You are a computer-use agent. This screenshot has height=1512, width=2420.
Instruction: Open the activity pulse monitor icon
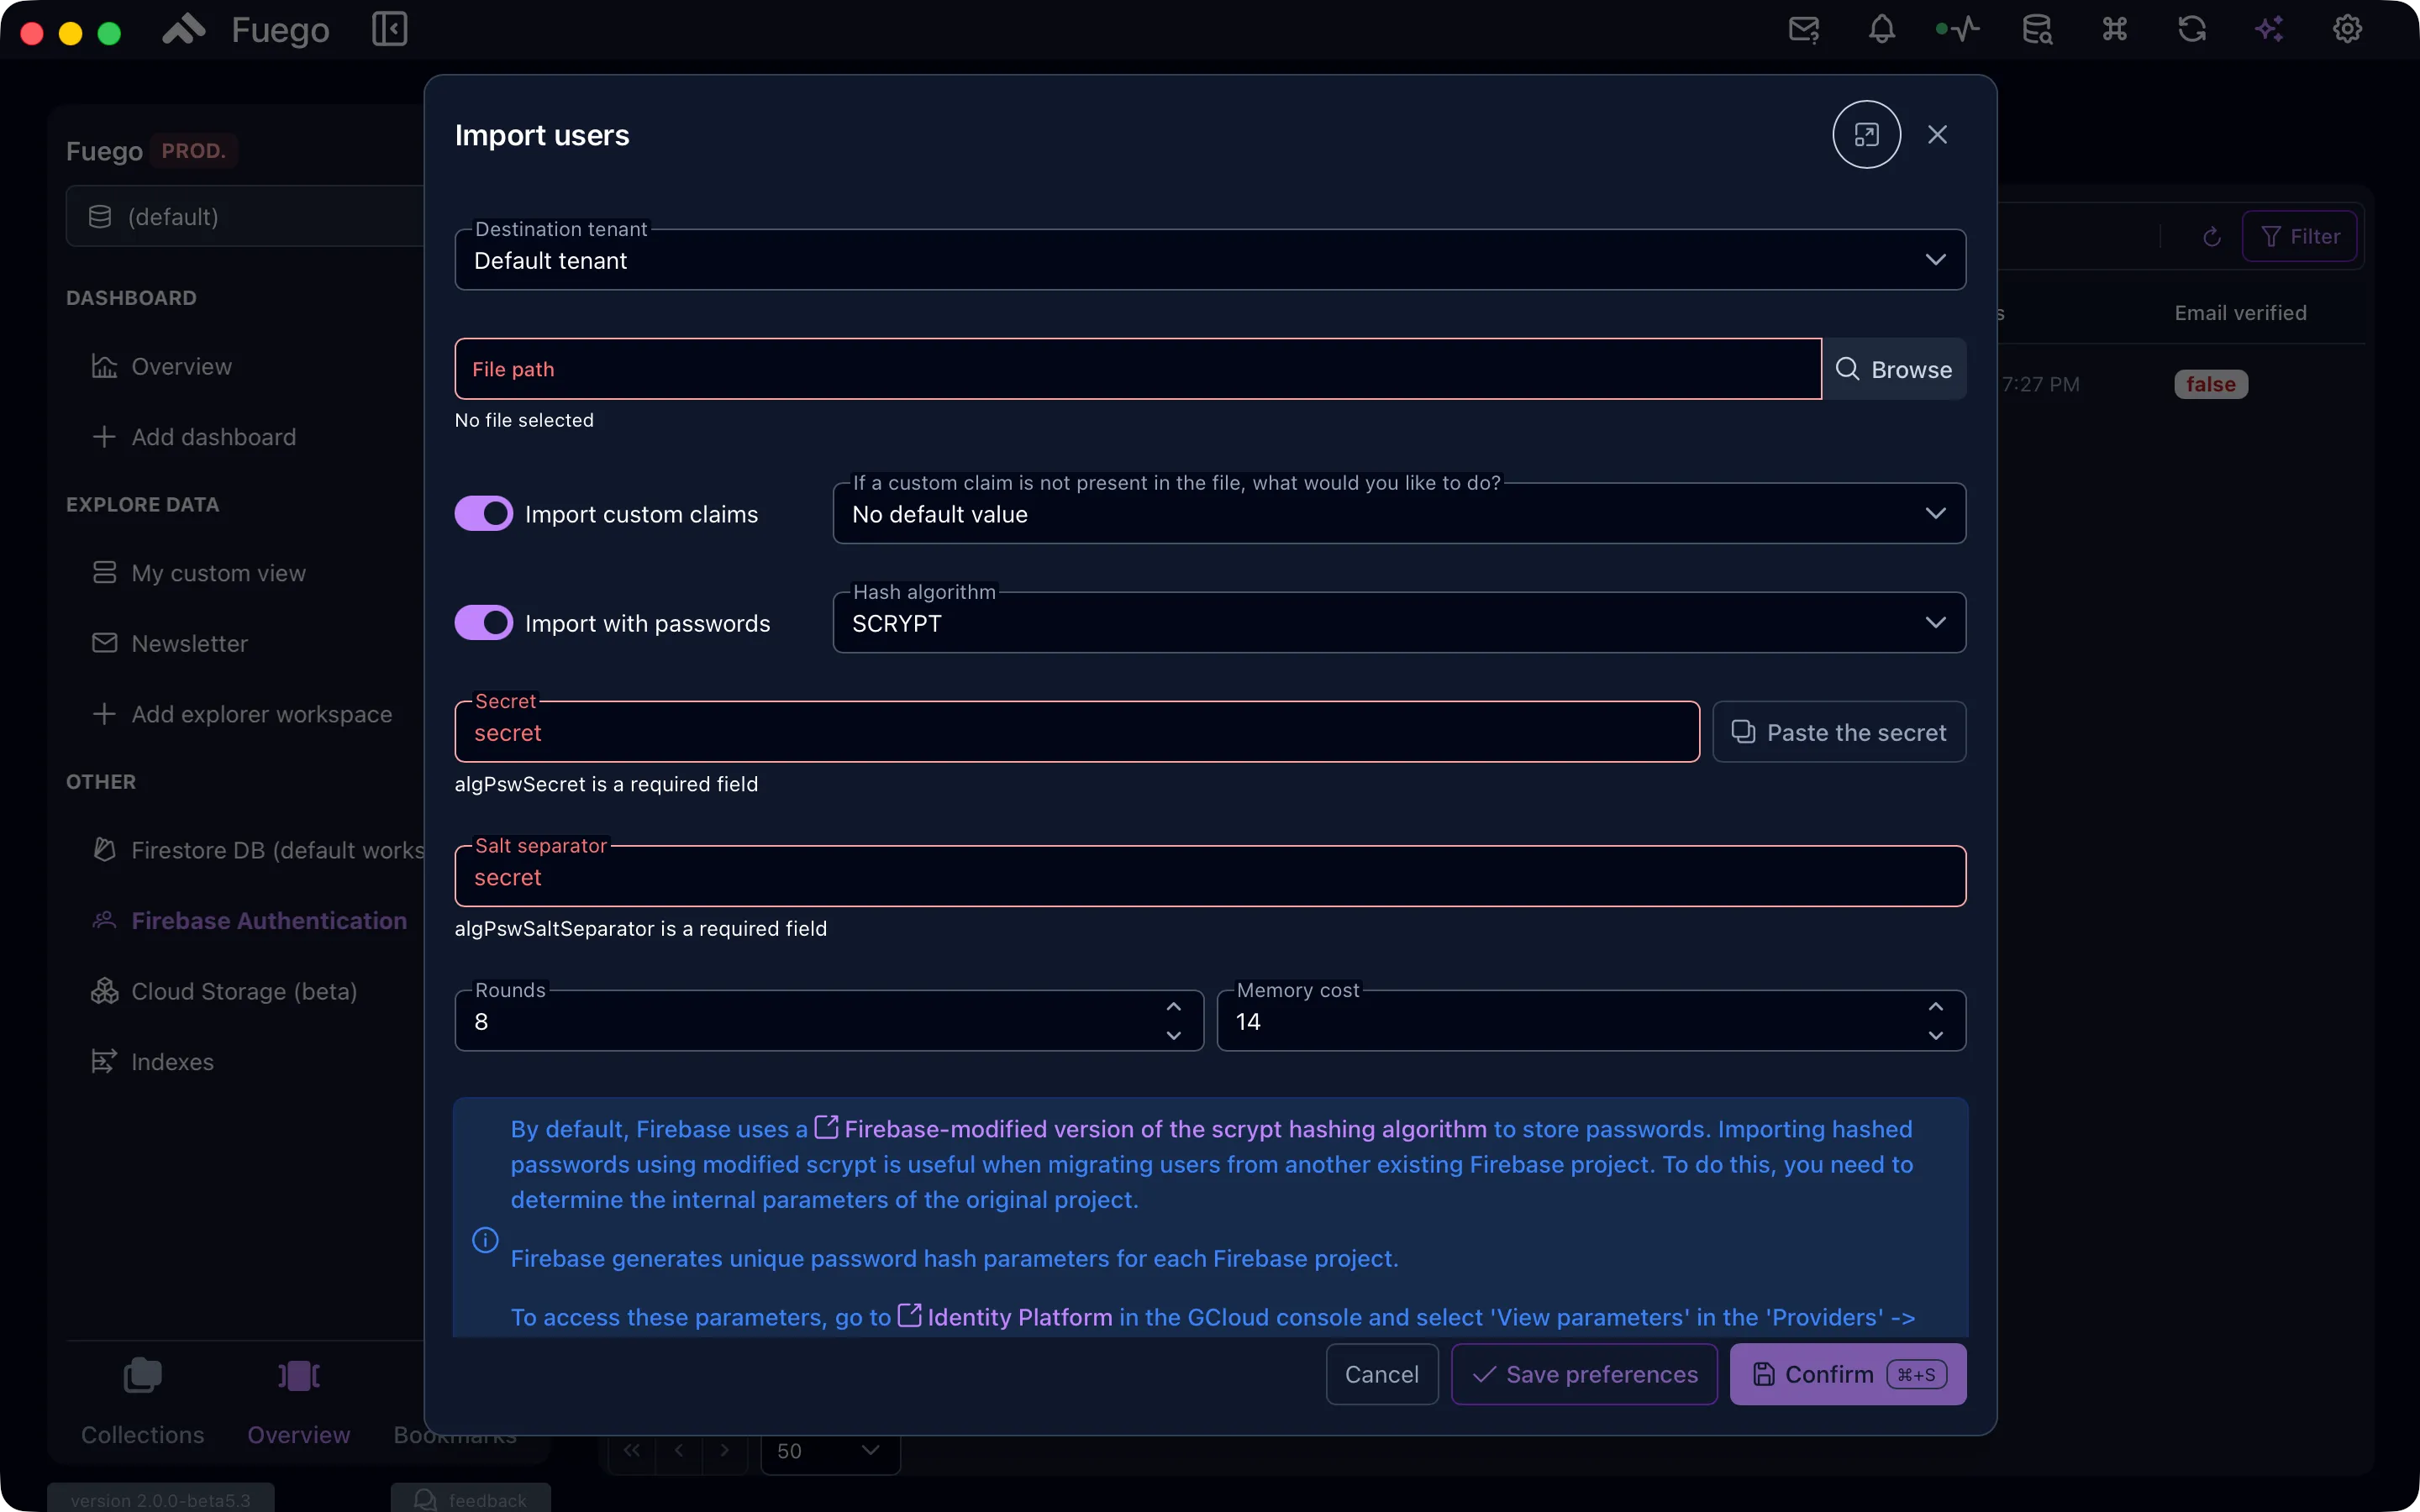click(1958, 29)
